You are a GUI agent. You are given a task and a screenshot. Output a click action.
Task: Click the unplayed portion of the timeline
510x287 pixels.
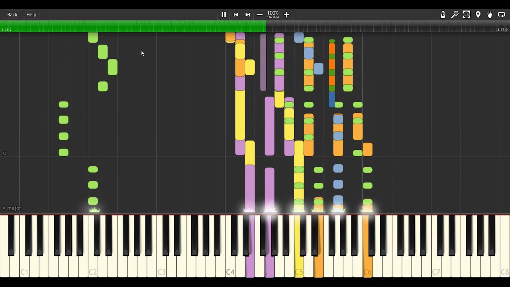(388, 26)
